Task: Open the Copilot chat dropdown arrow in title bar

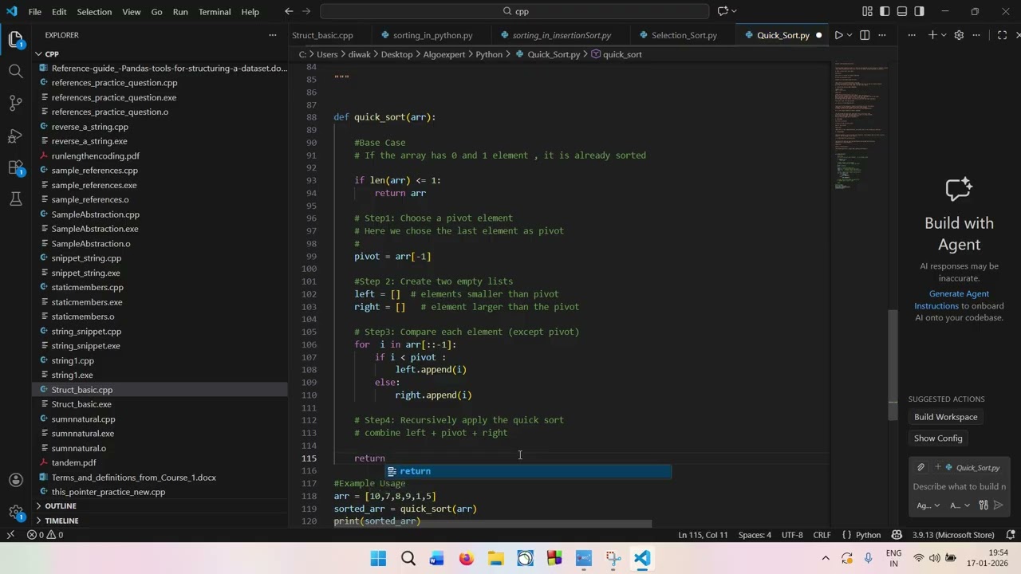Action: (735, 11)
